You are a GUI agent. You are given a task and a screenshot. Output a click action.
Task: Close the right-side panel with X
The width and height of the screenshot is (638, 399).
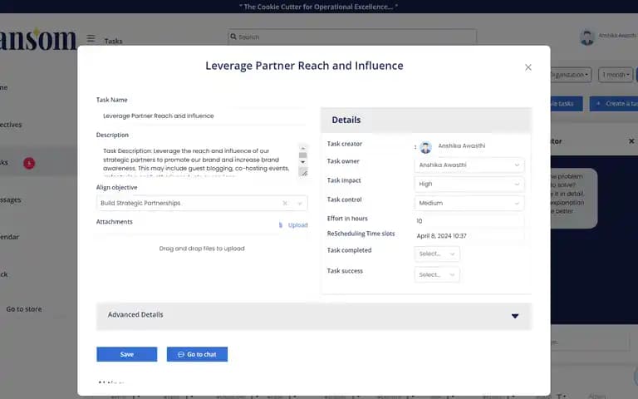(631, 141)
